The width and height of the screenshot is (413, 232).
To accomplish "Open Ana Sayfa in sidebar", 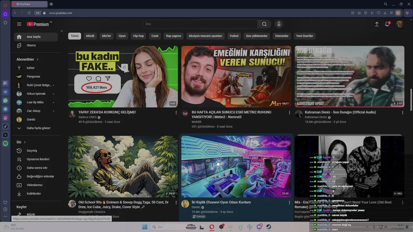I will coord(36,37).
